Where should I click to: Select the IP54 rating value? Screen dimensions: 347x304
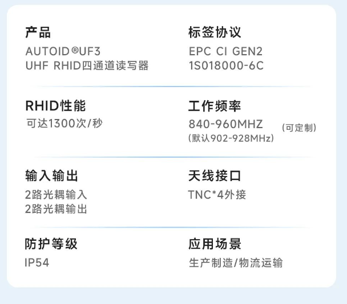(x=37, y=263)
